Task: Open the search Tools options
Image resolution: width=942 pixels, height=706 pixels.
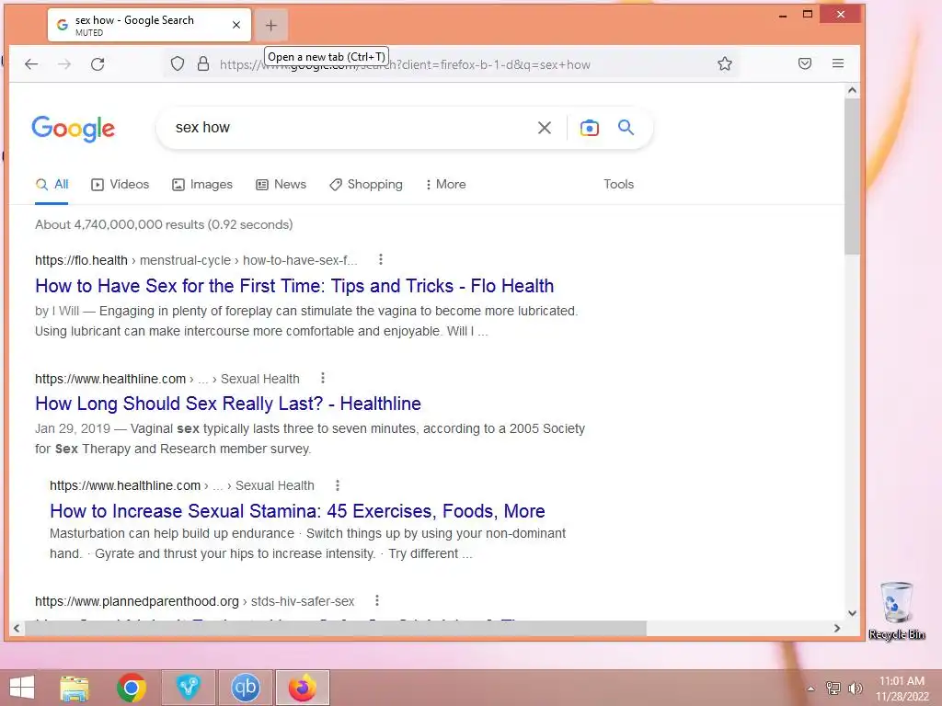Action: tap(619, 184)
